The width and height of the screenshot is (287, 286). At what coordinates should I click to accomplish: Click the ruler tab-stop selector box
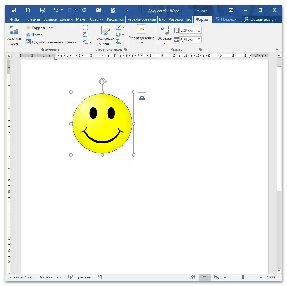click(x=9, y=56)
